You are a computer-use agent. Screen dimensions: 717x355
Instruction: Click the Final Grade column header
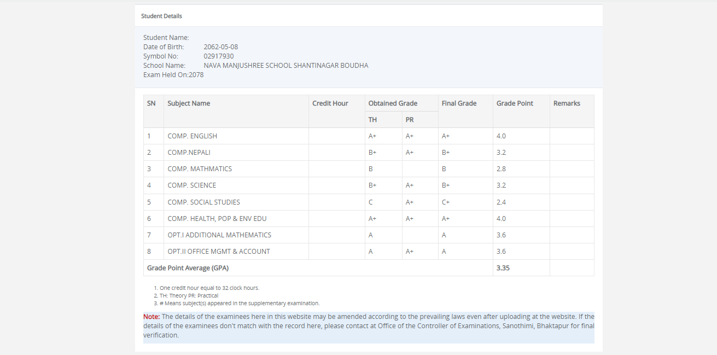459,103
